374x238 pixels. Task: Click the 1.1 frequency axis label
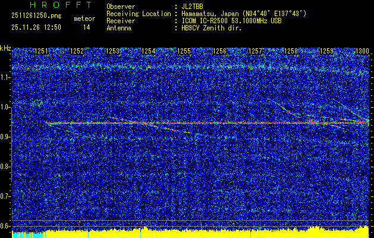(5, 77)
